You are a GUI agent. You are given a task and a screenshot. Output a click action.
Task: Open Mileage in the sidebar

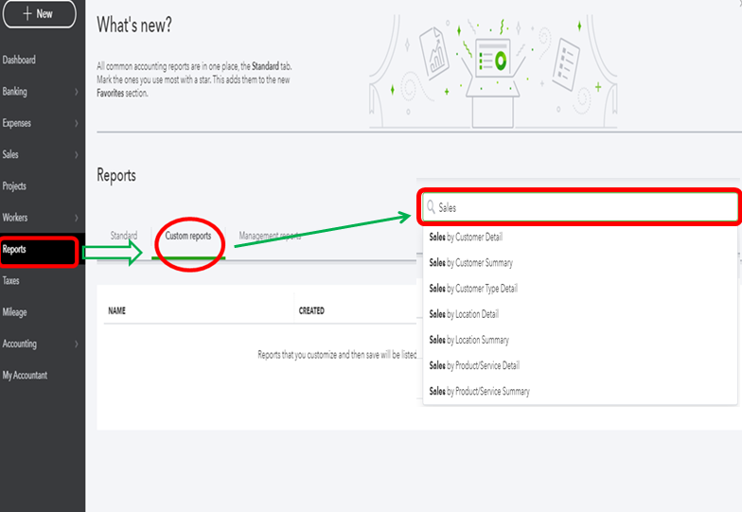(x=14, y=312)
